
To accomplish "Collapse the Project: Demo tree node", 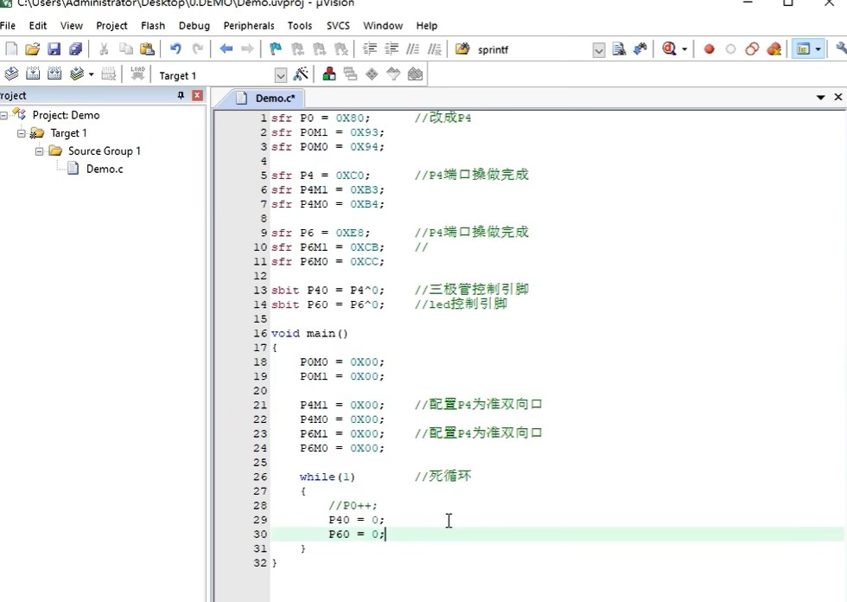I will click(x=3, y=115).
